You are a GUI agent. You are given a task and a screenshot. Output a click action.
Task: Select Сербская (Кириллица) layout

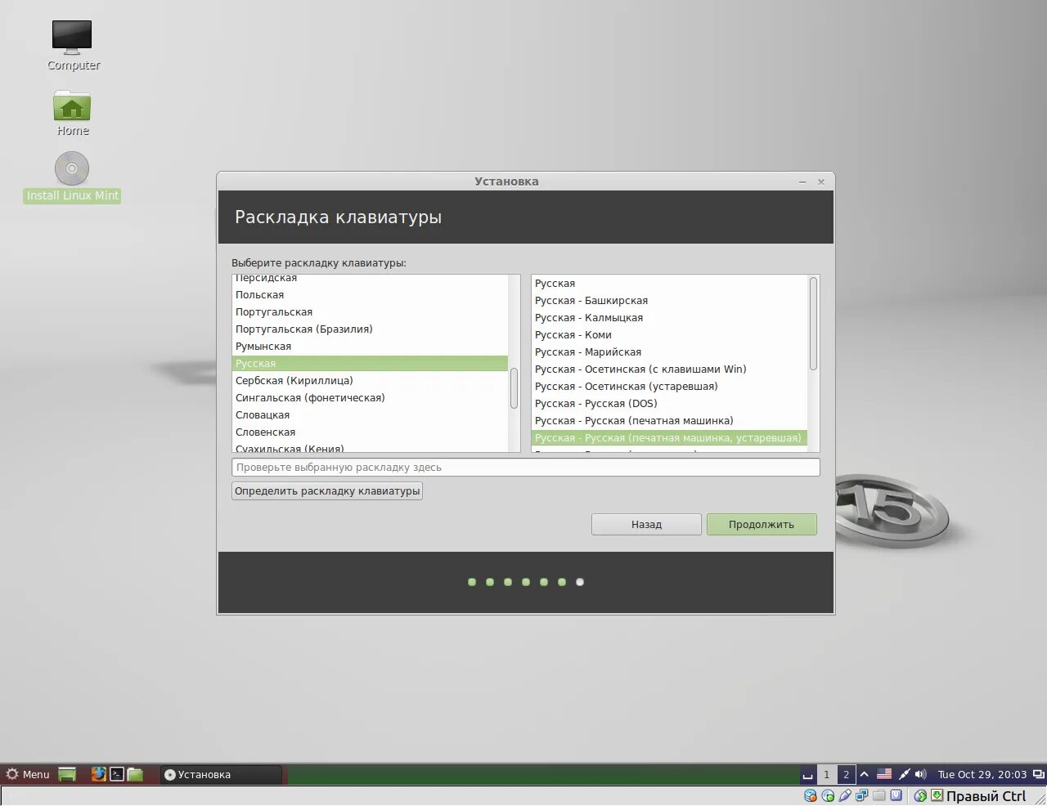click(x=370, y=381)
